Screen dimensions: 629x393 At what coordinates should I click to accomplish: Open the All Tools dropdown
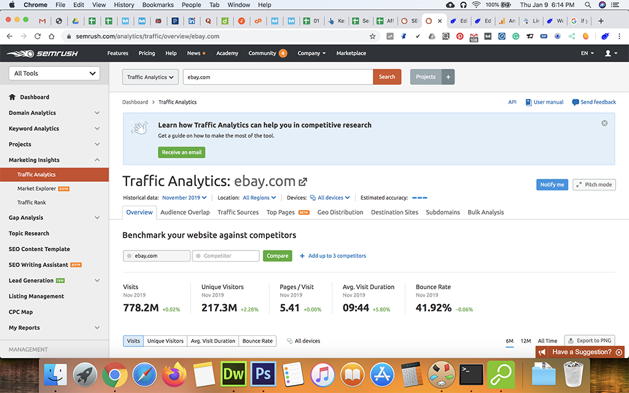click(x=54, y=74)
